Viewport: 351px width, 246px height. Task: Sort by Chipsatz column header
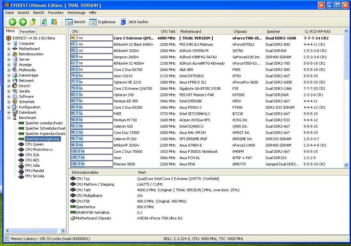pos(247,31)
